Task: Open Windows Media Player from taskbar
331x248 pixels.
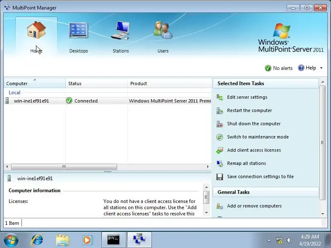Action: (x=87, y=240)
